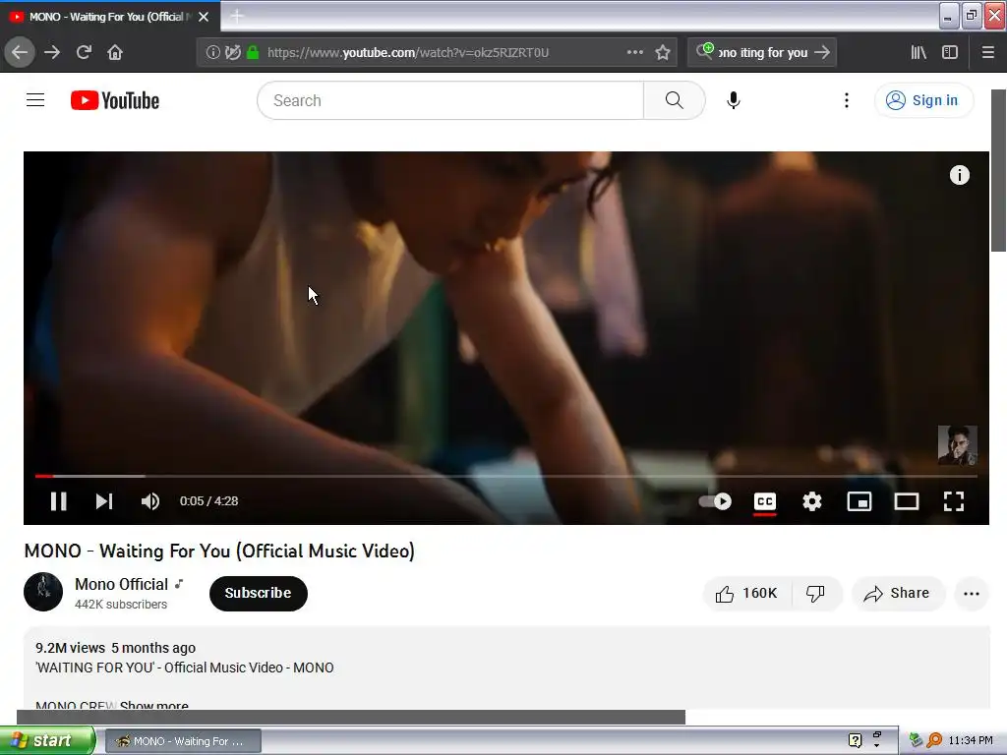Submit browser search with arrow button
This screenshot has width=1007, height=755.
point(822,53)
